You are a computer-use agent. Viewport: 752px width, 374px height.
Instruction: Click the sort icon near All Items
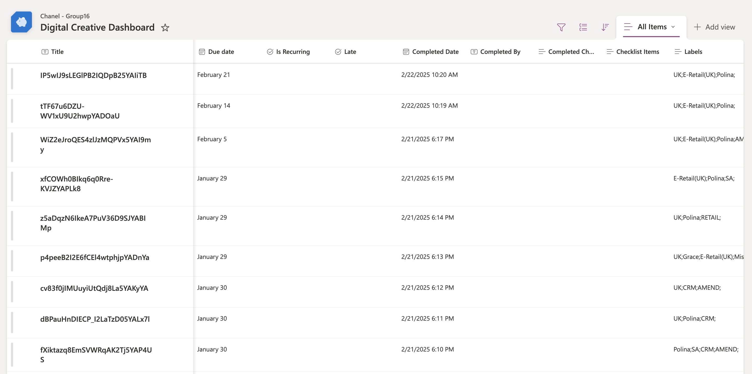coord(605,27)
